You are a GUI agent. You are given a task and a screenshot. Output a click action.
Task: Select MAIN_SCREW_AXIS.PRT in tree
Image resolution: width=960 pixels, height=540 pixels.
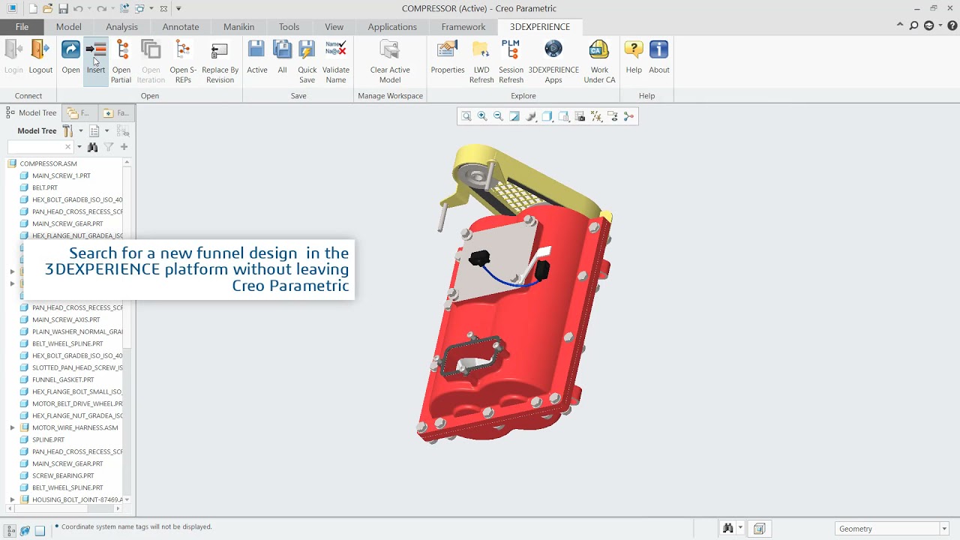click(x=66, y=319)
